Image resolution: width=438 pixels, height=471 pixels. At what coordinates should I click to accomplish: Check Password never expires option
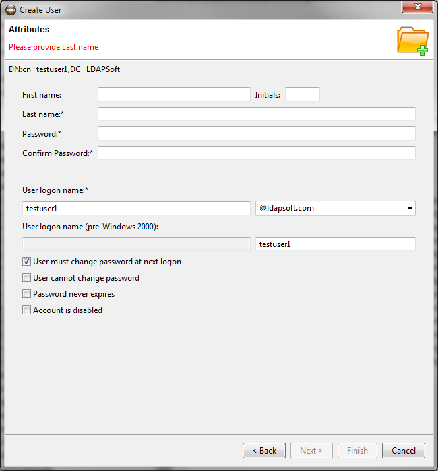(x=26, y=294)
